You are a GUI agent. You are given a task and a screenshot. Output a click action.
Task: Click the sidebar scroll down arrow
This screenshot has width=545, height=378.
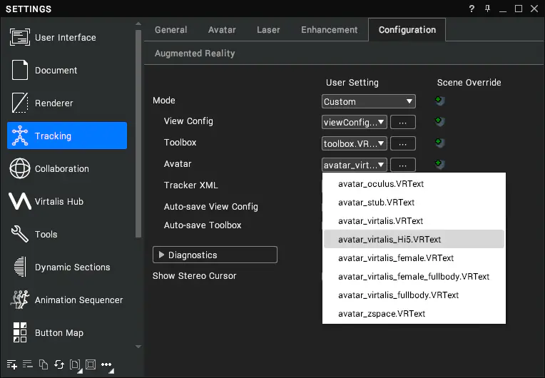tap(138, 347)
